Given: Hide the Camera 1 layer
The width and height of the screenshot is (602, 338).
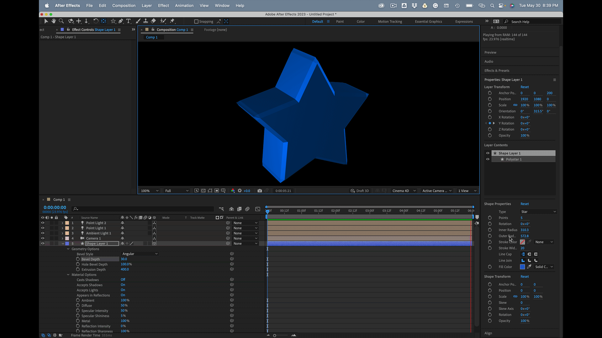Looking at the screenshot, I should [x=43, y=238].
